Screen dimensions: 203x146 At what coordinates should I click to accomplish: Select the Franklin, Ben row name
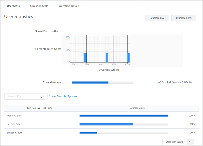(x=14, y=116)
